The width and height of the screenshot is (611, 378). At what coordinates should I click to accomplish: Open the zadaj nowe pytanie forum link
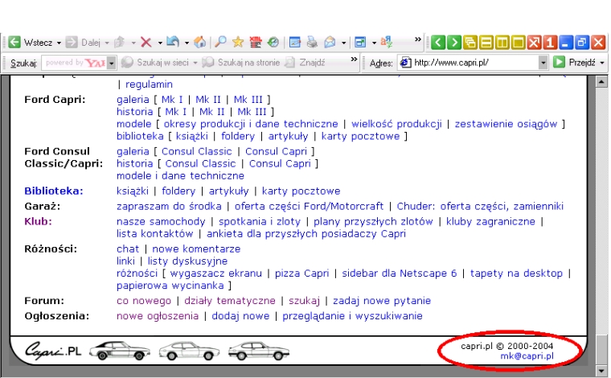point(382,301)
